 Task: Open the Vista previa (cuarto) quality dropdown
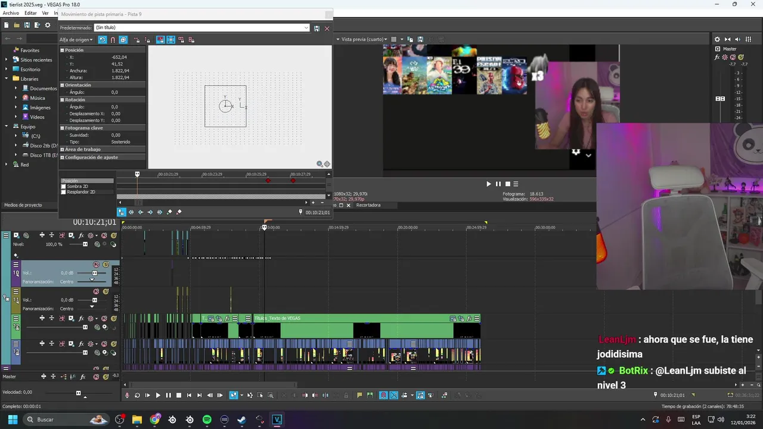click(x=364, y=39)
